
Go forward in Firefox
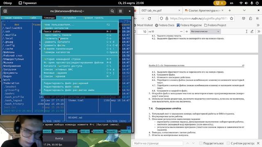[142, 18]
